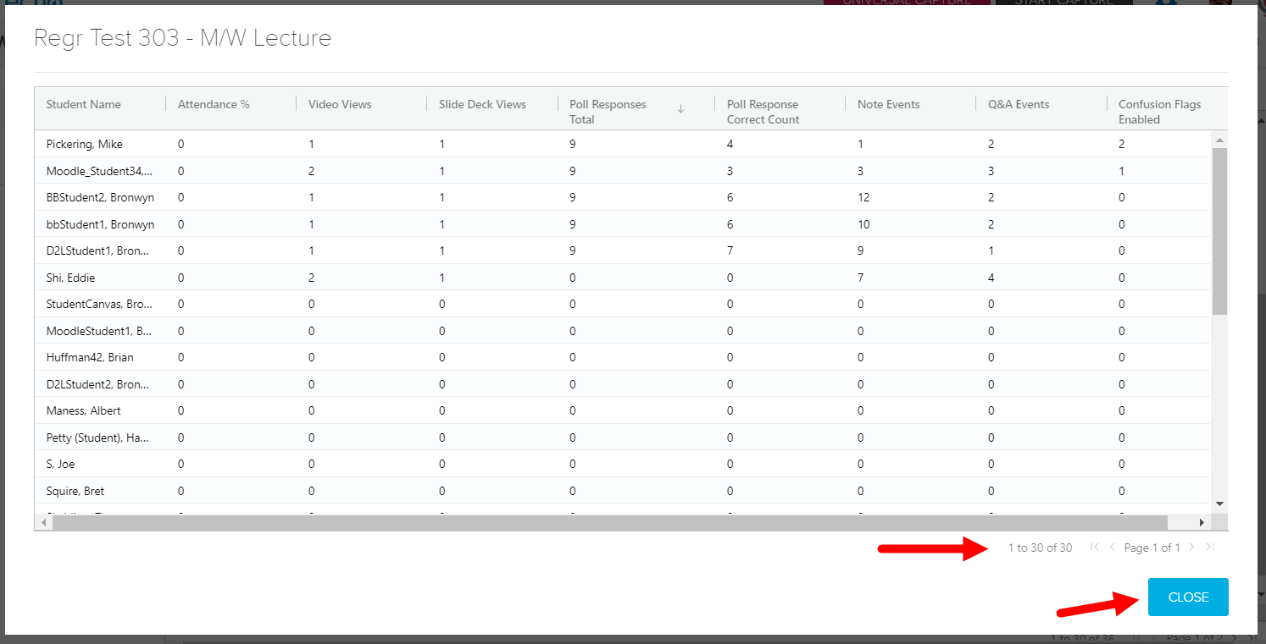Click the vertical scrollbar thumb
1266x644 pixels.
(x=1220, y=230)
